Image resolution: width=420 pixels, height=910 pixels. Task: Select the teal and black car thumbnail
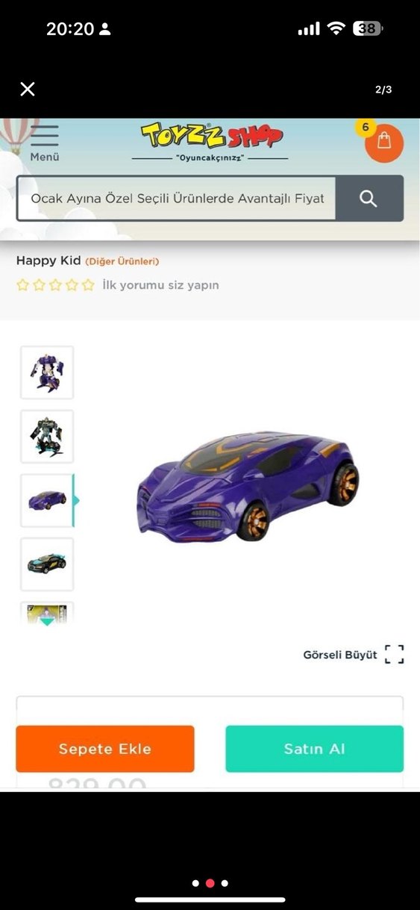(x=47, y=564)
